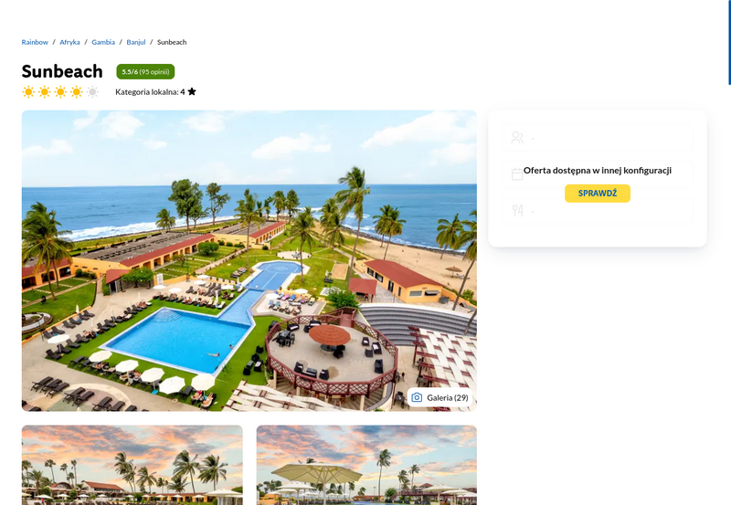
Task: Open the 5.5/6 reviews rating badge
Action: 145,72
